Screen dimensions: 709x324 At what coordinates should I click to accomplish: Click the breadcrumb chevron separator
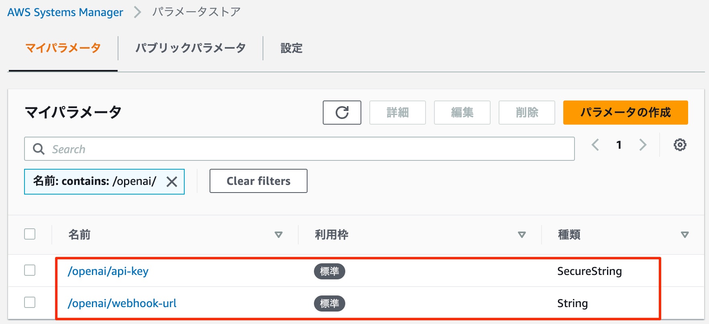click(137, 12)
